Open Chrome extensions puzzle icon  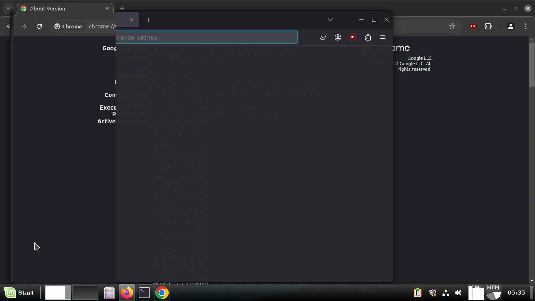pos(488,26)
